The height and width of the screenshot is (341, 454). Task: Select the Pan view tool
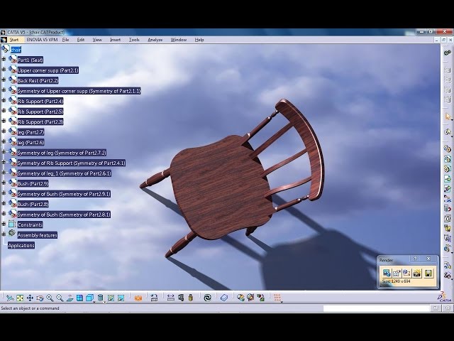coord(30,298)
